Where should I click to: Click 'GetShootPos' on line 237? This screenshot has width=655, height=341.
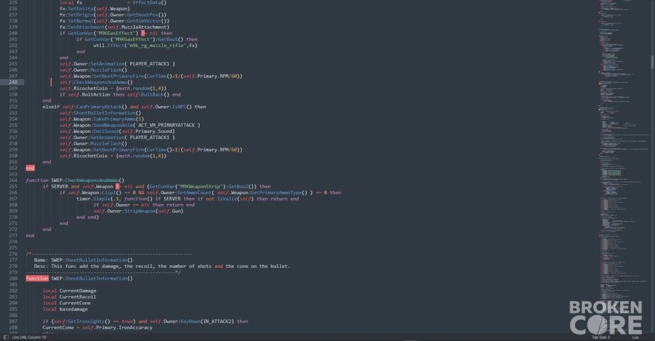click(x=142, y=15)
